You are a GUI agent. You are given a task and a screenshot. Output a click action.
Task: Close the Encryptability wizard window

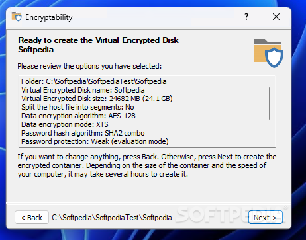(276, 17)
